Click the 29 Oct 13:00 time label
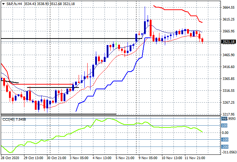The width and height of the screenshot is (237, 162). click(x=33, y=158)
